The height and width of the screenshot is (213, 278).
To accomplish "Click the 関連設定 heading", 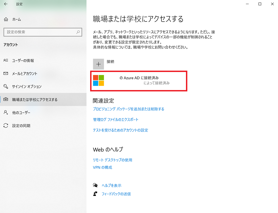I will [x=103, y=101].
